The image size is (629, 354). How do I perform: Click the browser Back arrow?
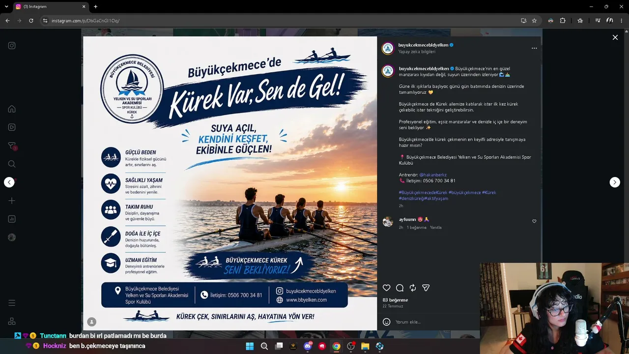click(7, 21)
